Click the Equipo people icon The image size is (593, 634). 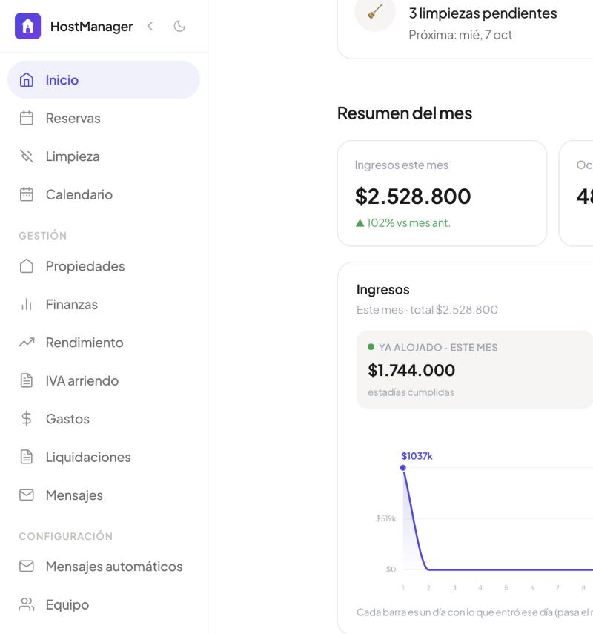click(27, 604)
